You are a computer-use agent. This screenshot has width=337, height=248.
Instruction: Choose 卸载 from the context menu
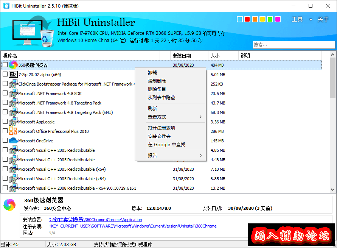(170, 73)
